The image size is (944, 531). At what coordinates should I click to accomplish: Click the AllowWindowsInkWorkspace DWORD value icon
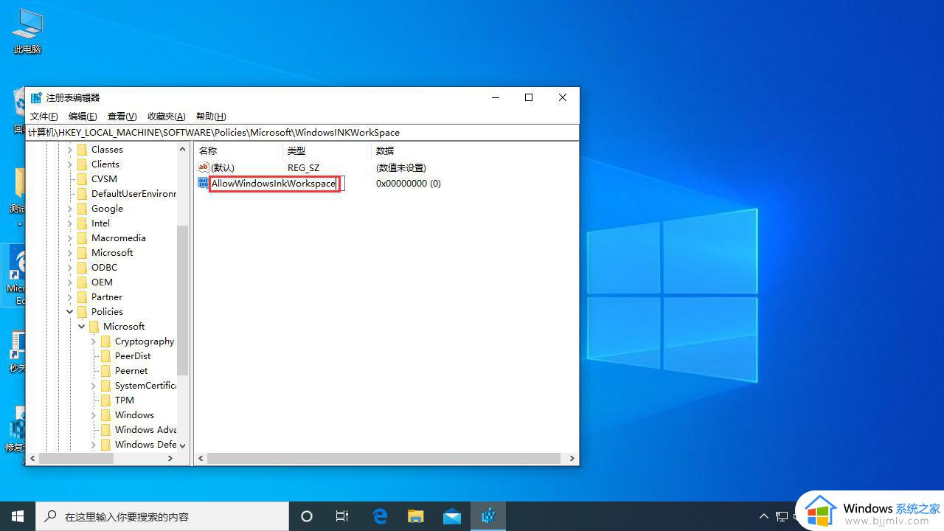click(x=204, y=183)
